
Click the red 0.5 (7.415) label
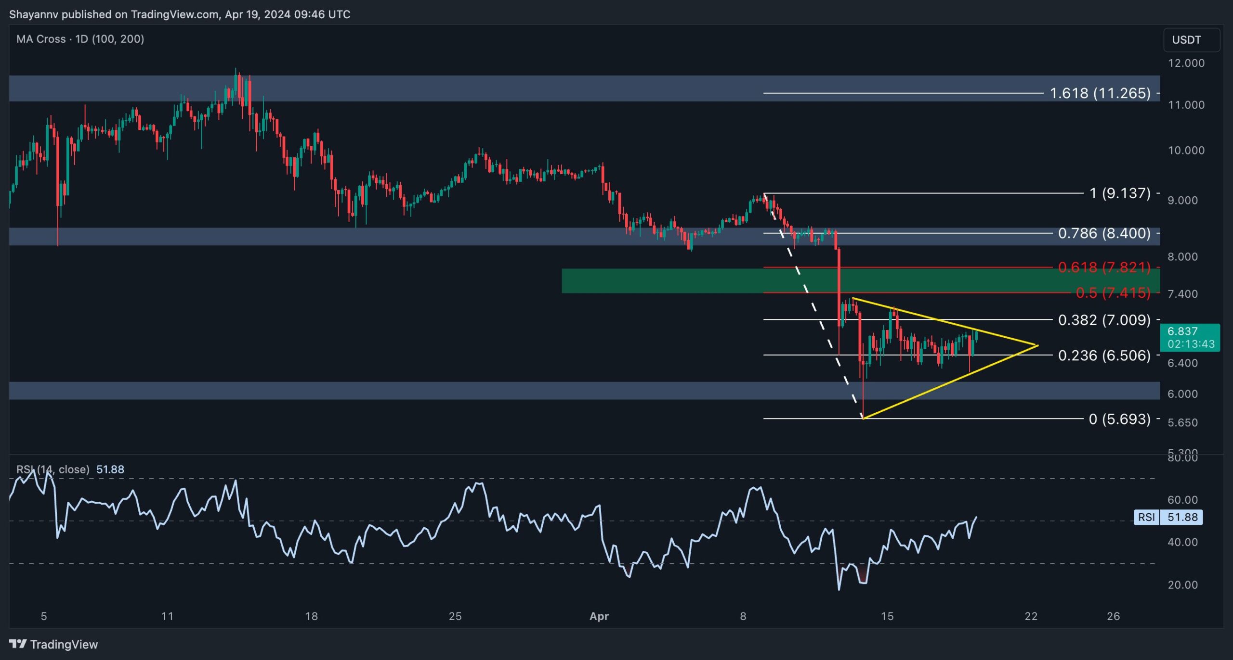coord(1113,292)
